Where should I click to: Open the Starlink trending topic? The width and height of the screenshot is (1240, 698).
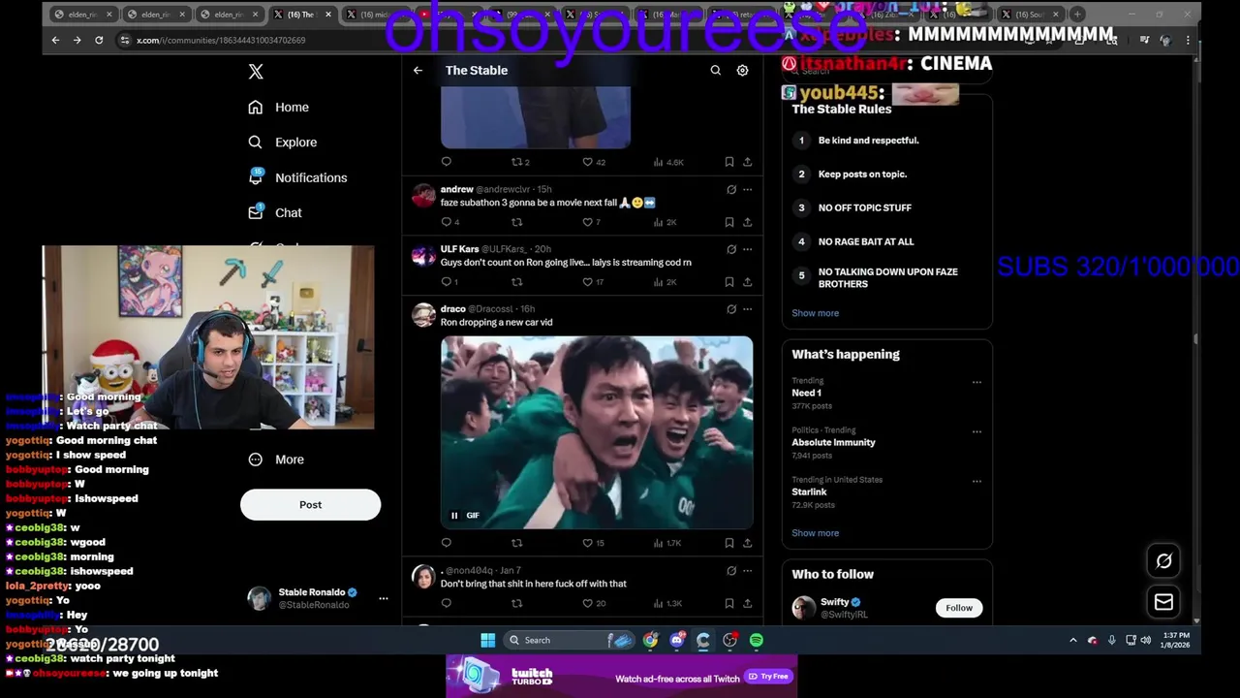click(809, 492)
